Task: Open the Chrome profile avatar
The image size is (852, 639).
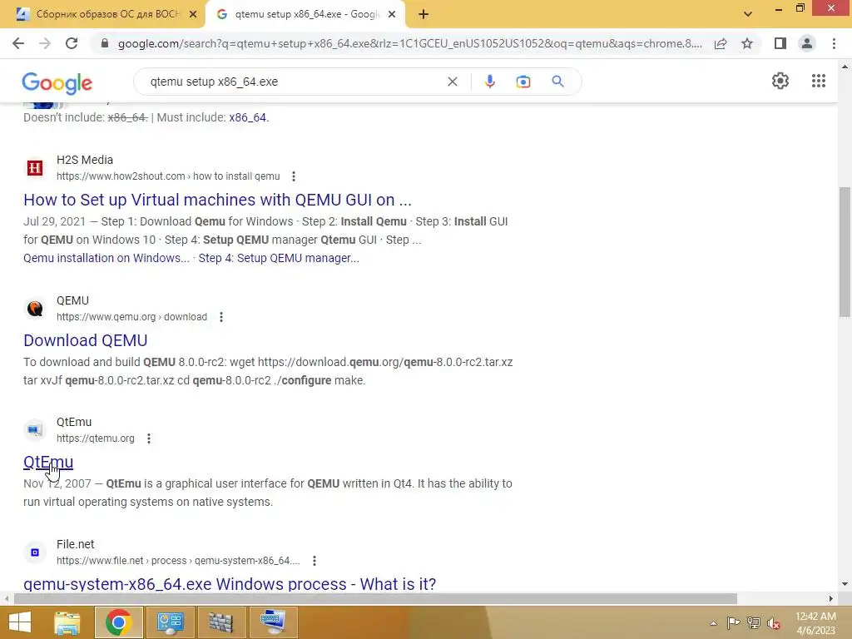Action: [807, 43]
